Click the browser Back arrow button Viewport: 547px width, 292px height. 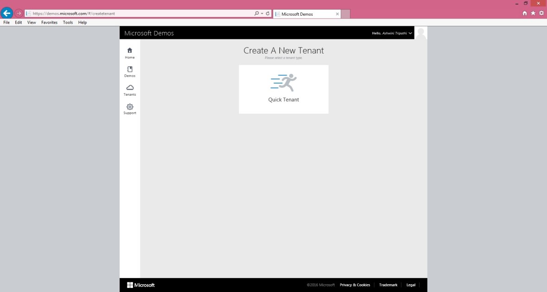pyautogui.click(x=7, y=13)
